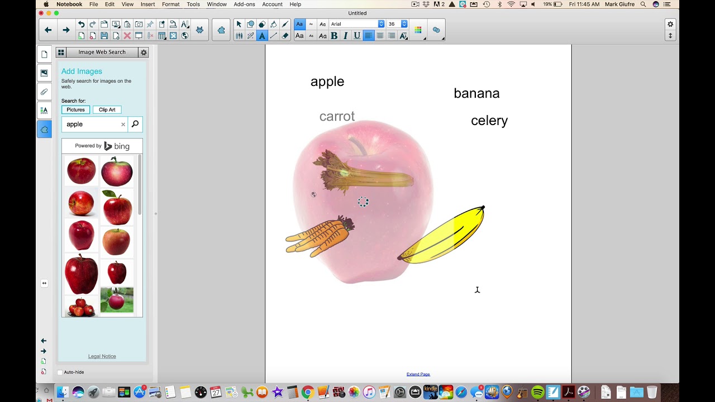The height and width of the screenshot is (402, 715).
Task: Delete the selection with the red X icon
Action: click(x=127, y=36)
